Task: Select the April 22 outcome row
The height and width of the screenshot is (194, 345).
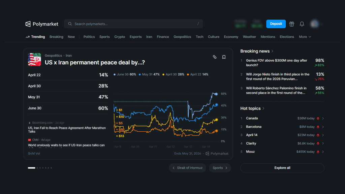Action: [68, 75]
